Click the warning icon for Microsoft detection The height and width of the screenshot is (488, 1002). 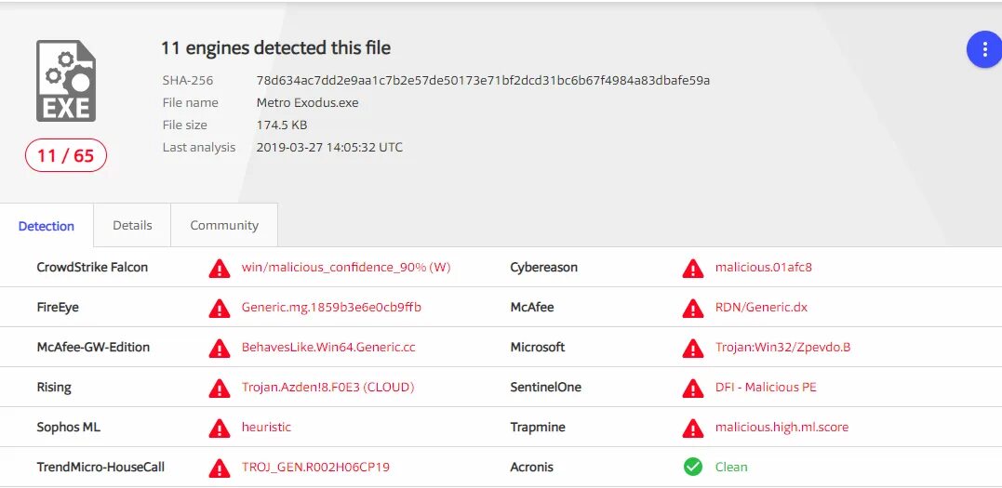coord(692,348)
